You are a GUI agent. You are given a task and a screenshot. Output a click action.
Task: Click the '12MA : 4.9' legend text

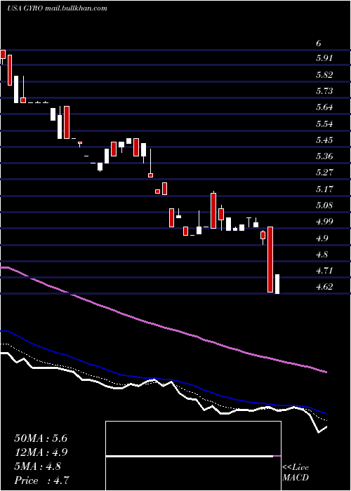[x=41, y=452]
